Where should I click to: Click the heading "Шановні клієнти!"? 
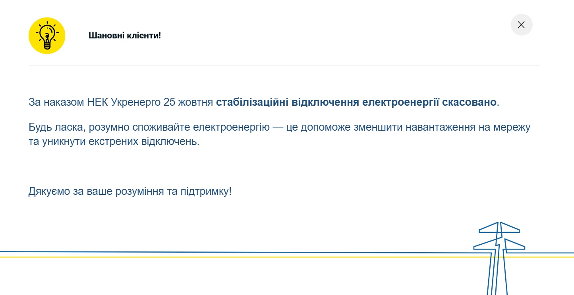point(125,36)
